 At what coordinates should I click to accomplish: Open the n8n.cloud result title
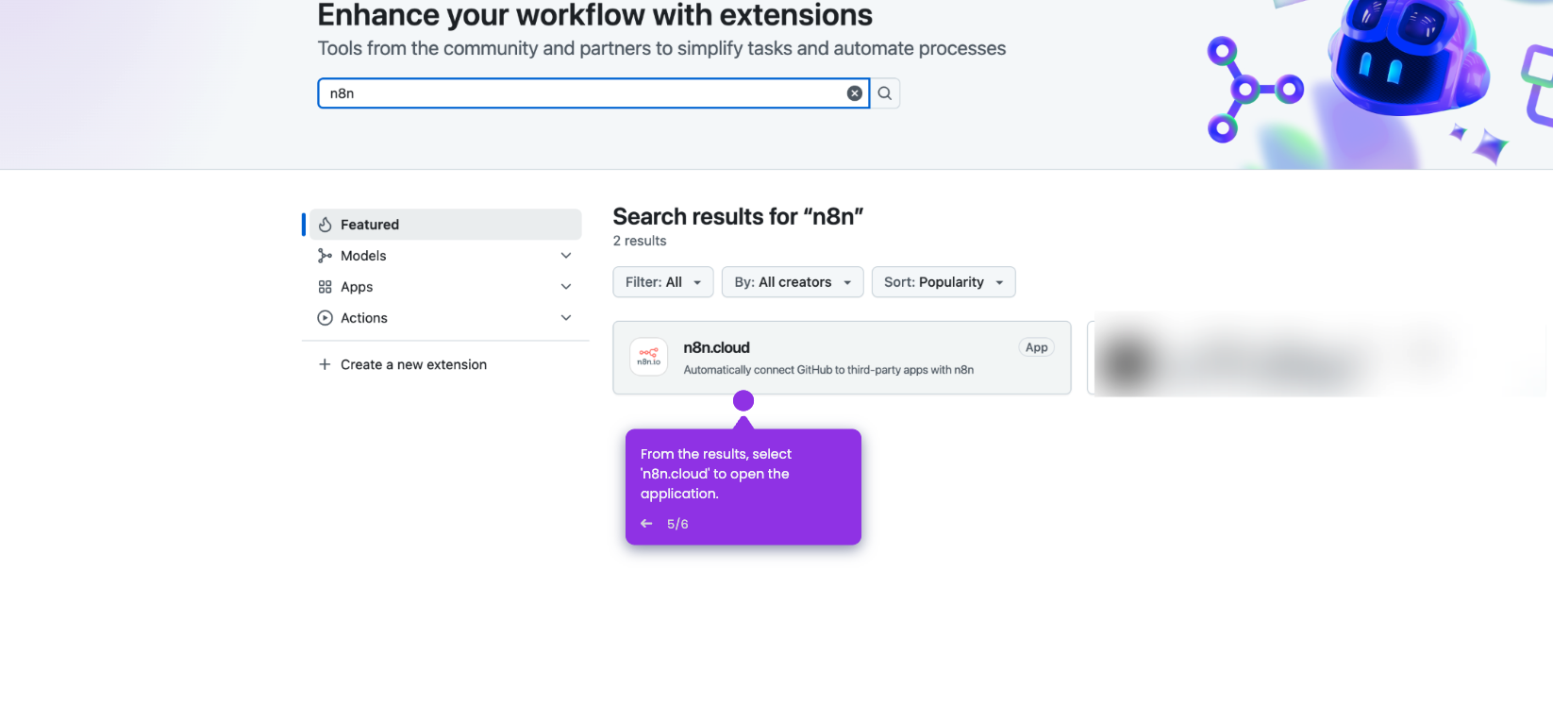pos(717,347)
